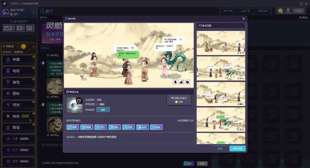Viewport: 310px width, 168px height.
Task: Expand the 风格镜 panel with the chevron
Action: (x=33, y=46)
